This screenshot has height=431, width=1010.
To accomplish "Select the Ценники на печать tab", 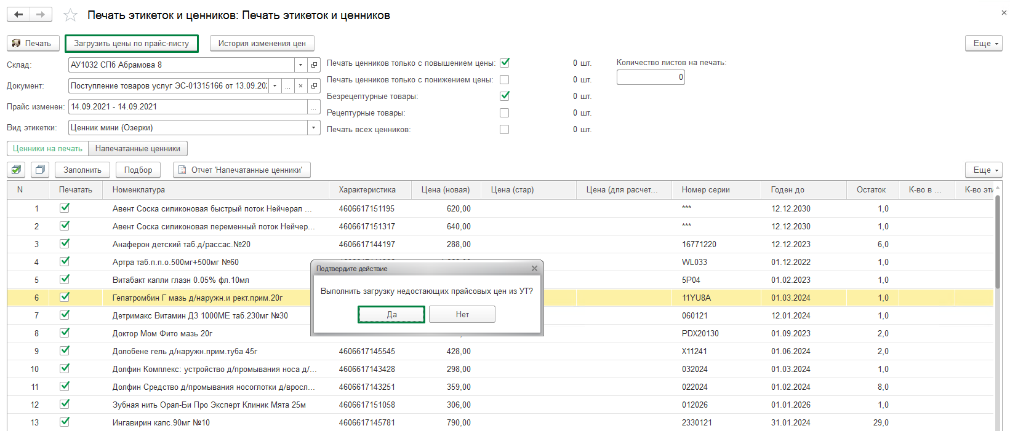I will (47, 149).
